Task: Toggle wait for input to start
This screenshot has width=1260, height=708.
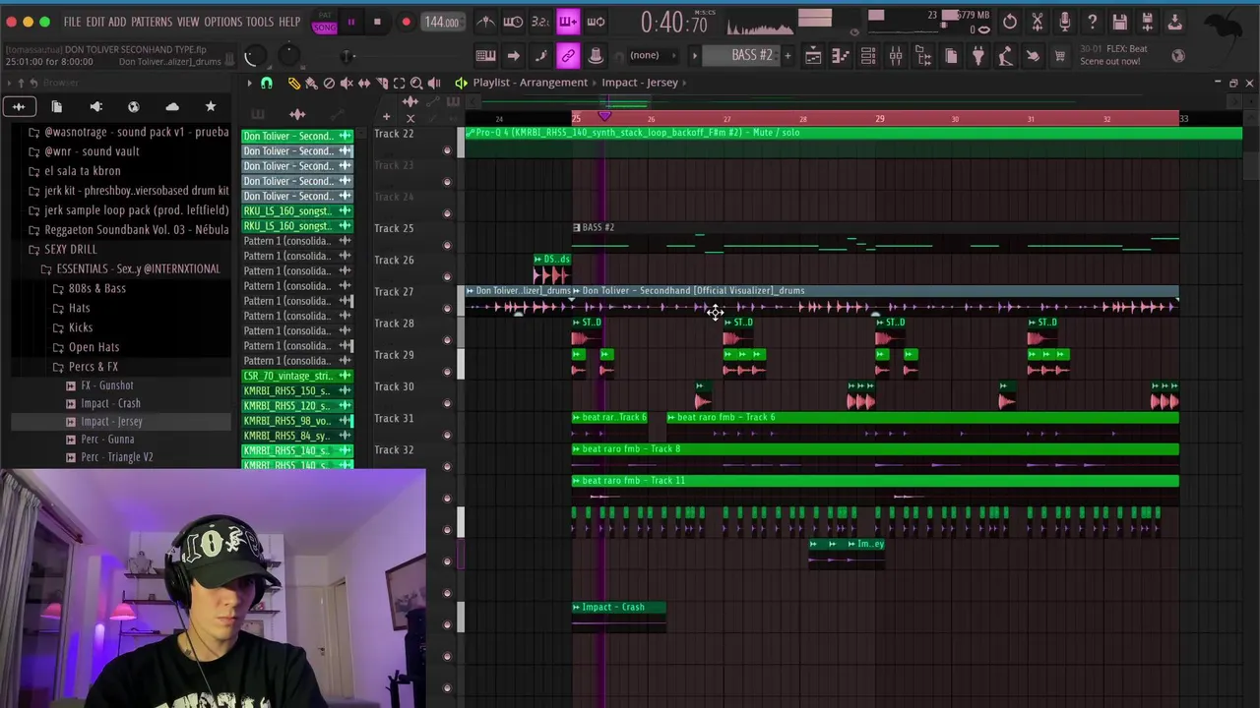Action: click(x=513, y=22)
